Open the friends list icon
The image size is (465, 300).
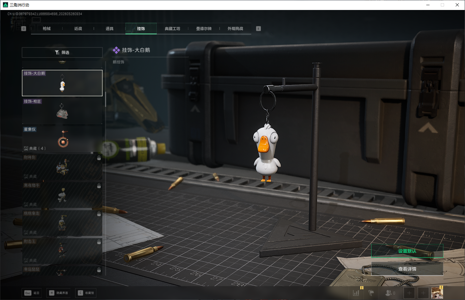389,293
